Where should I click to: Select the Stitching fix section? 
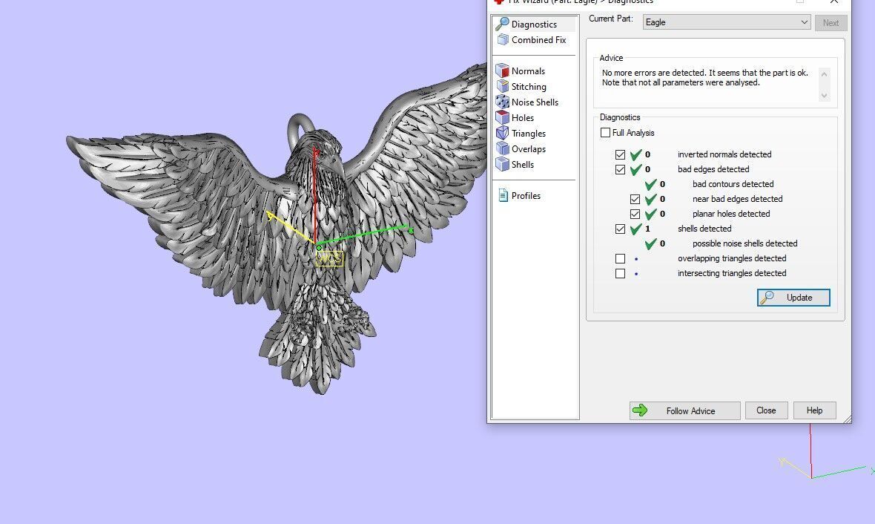coord(529,87)
